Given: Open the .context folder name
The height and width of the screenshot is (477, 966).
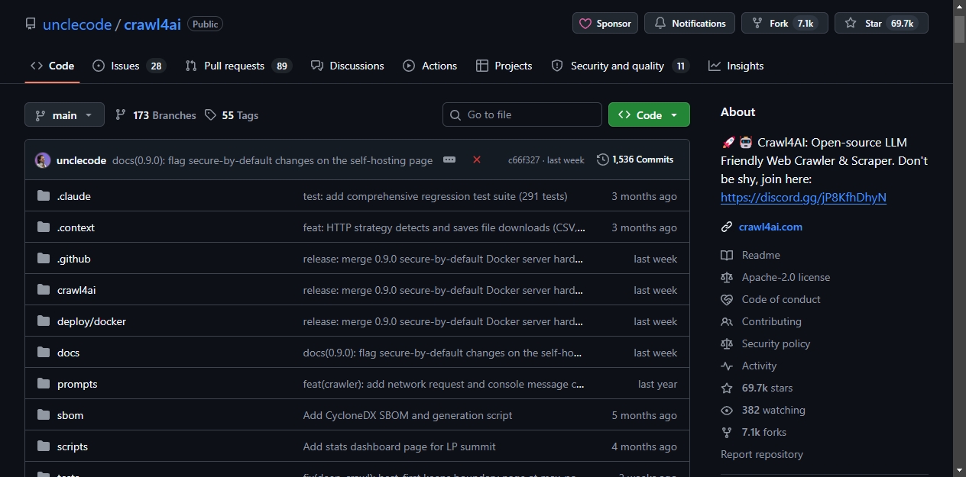Looking at the screenshot, I should click(x=76, y=227).
